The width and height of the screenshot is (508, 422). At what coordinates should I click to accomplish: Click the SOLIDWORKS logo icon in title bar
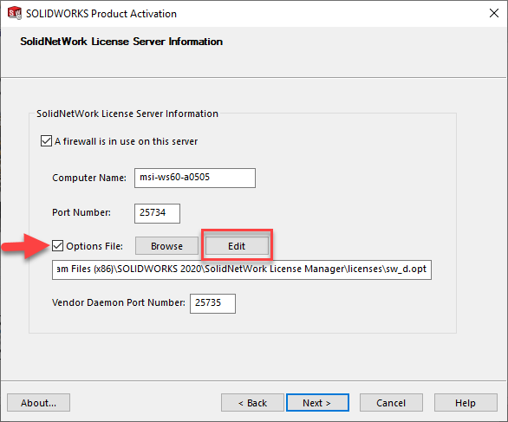(x=14, y=13)
